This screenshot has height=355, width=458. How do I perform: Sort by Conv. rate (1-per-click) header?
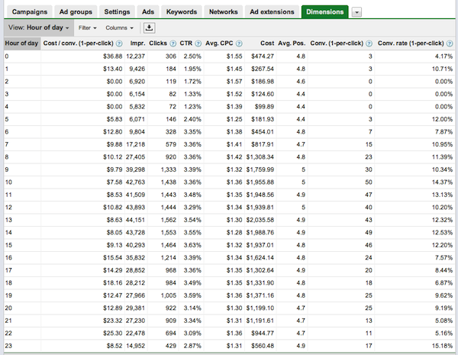[411, 44]
